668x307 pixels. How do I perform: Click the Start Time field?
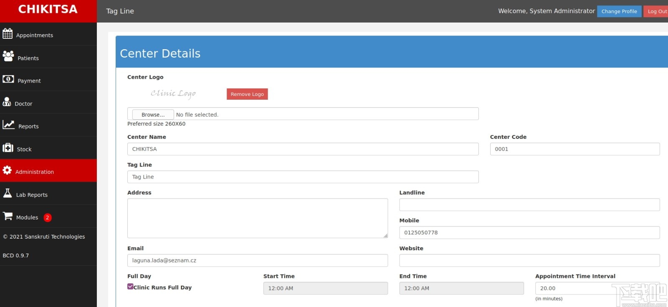326,288
